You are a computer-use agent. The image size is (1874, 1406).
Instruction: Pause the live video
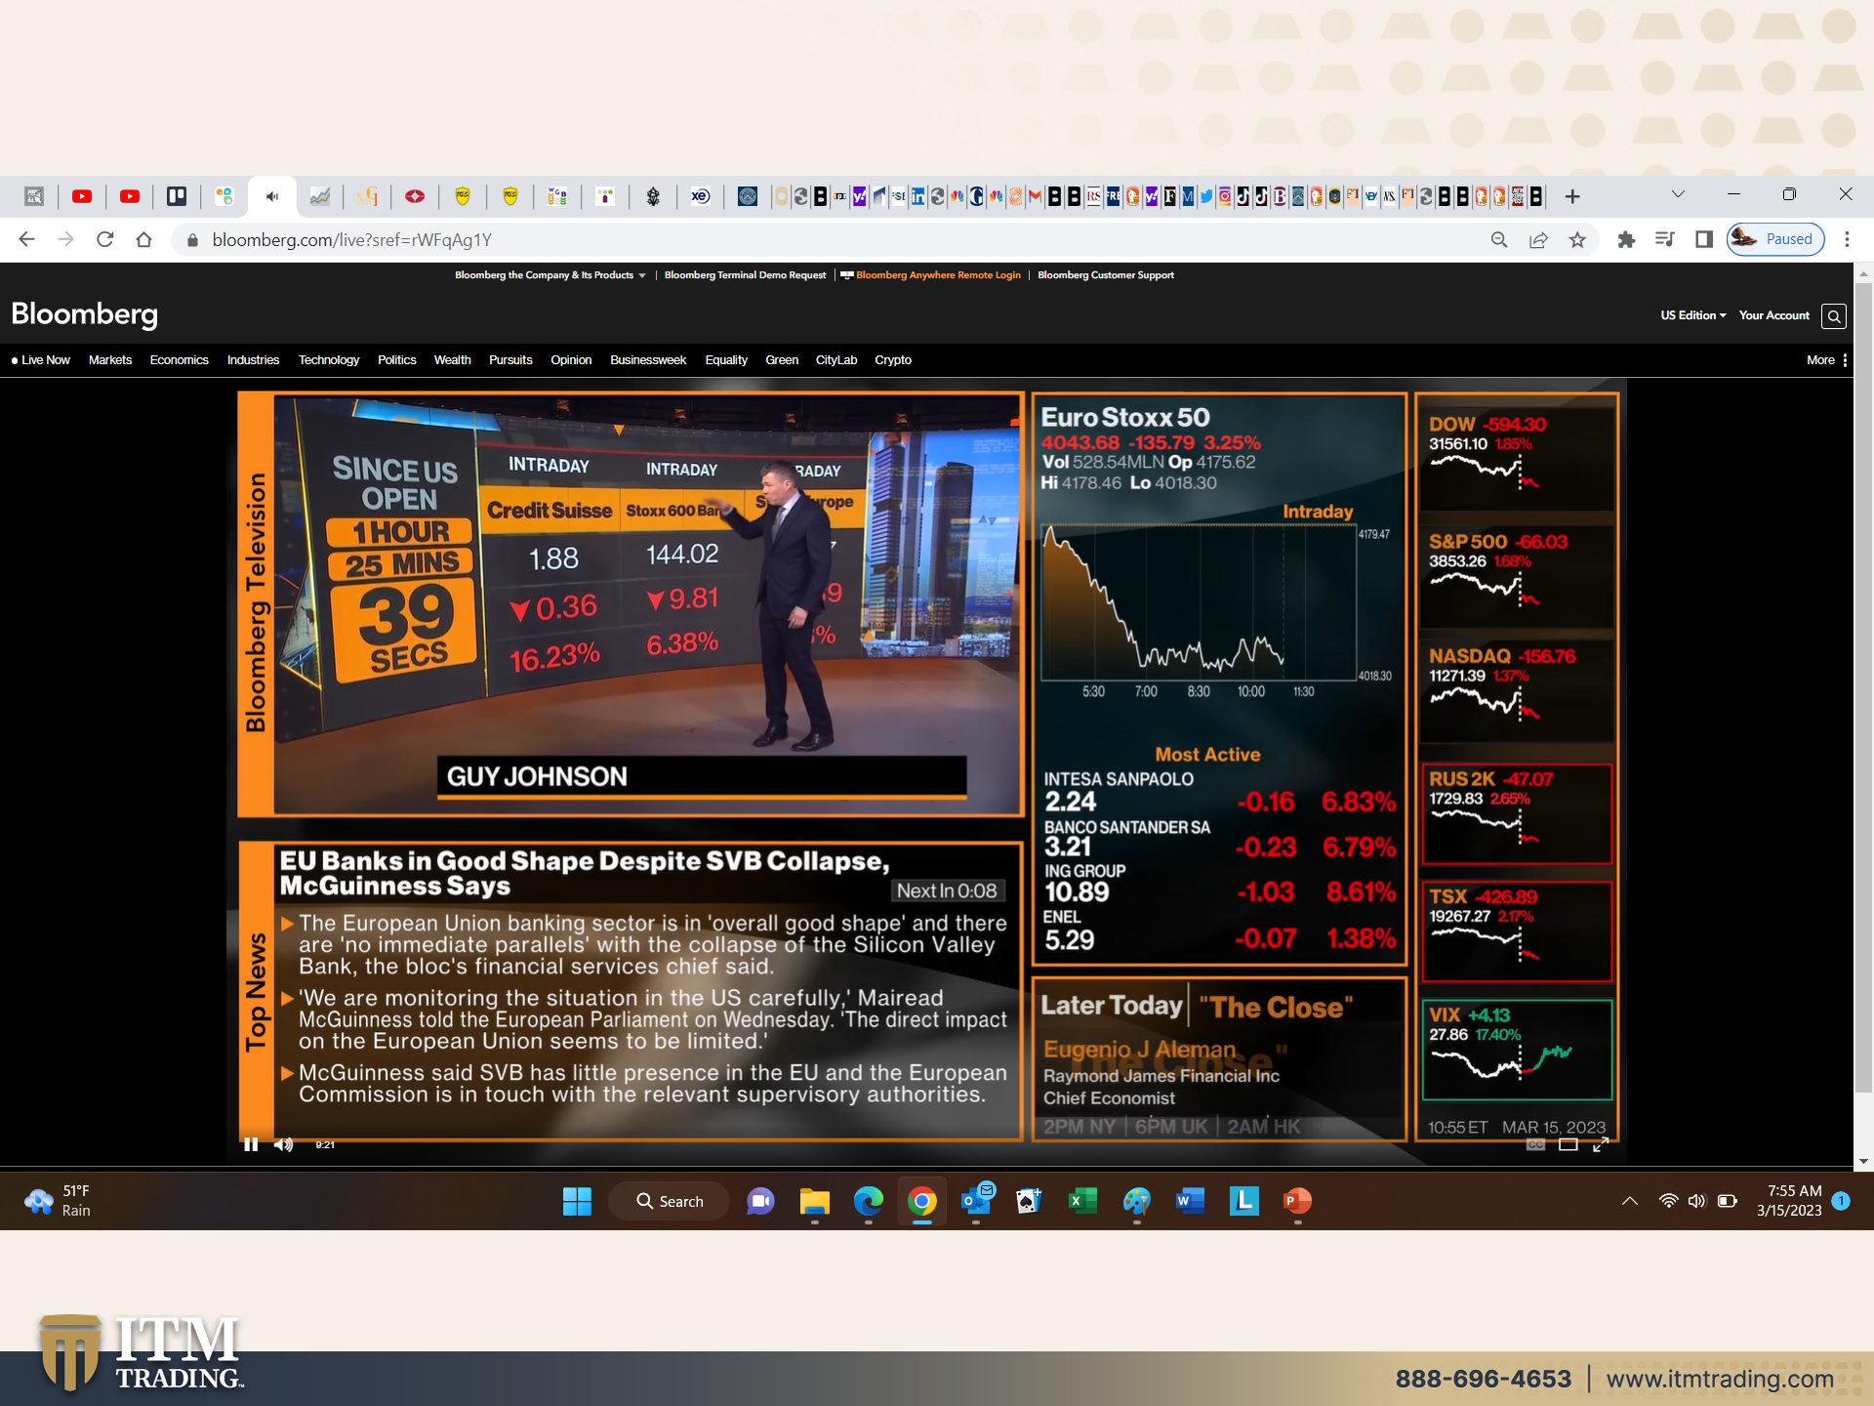tap(251, 1144)
